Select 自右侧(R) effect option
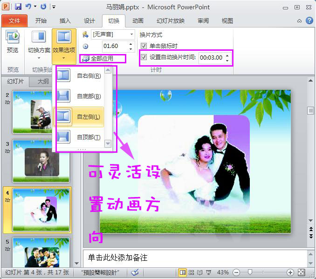The width and height of the screenshot is (316, 279). pos(79,76)
